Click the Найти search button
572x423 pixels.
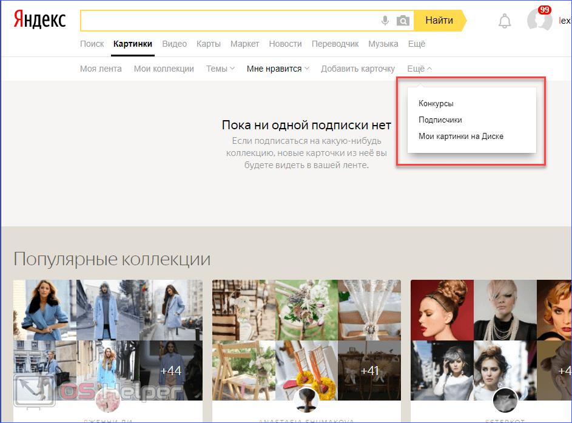pyautogui.click(x=440, y=21)
